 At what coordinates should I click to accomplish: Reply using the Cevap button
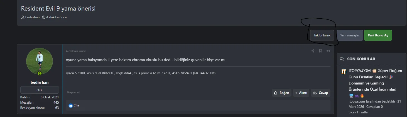(320, 93)
